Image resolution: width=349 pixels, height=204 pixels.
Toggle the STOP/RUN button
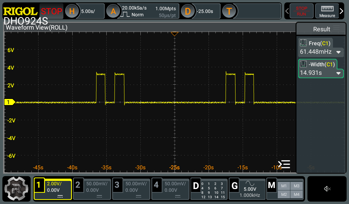(x=301, y=11)
